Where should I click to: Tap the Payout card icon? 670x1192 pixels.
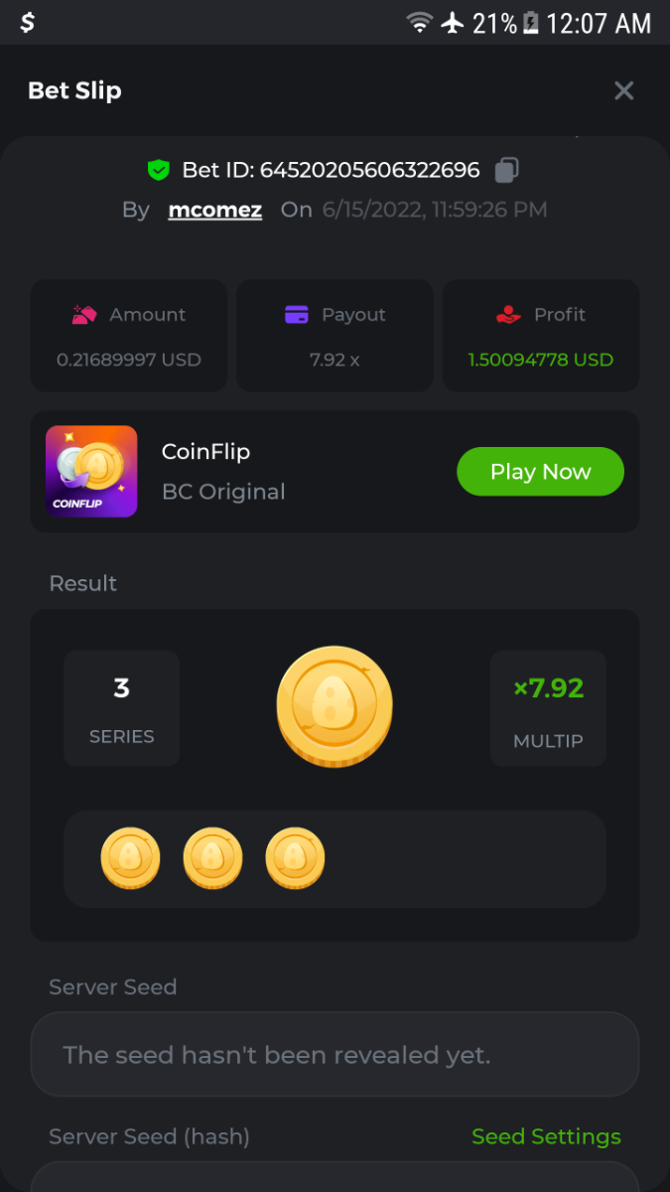click(x=296, y=315)
